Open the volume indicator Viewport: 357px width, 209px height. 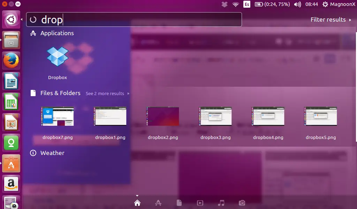(x=297, y=4)
